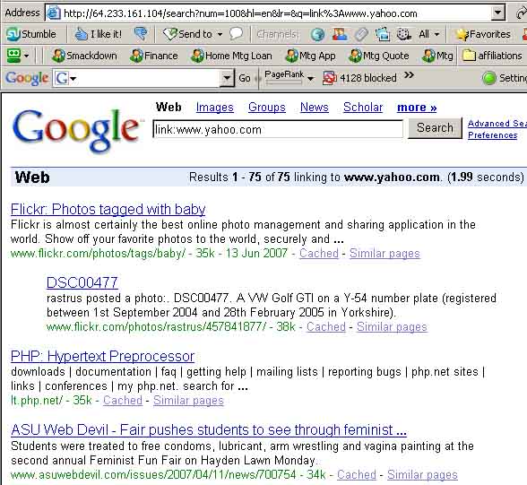Expand the Address bar URL dropdown
This screenshot has width=527, height=485.
tap(497, 13)
